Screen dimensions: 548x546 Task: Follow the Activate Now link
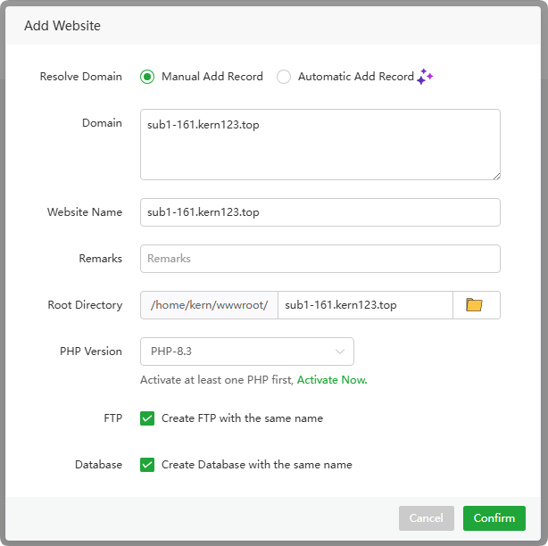pyautogui.click(x=332, y=380)
